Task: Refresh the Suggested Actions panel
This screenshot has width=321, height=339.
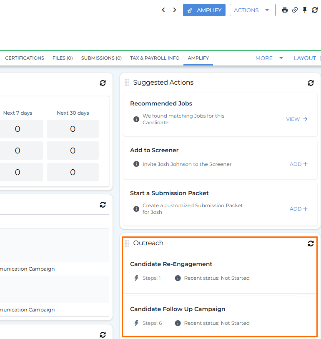Action: click(311, 83)
